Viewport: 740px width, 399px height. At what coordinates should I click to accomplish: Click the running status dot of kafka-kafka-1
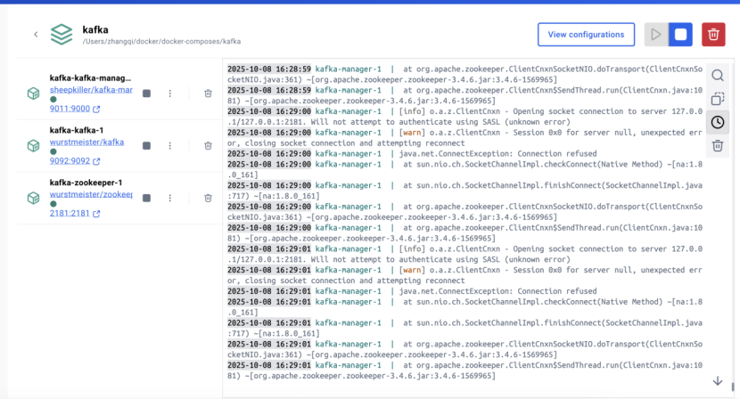click(53, 152)
